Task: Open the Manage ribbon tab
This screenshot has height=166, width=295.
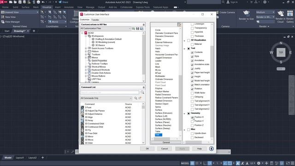Action: [90, 7]
